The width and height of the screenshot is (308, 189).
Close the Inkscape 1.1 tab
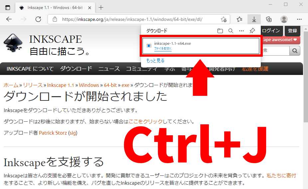89,8
